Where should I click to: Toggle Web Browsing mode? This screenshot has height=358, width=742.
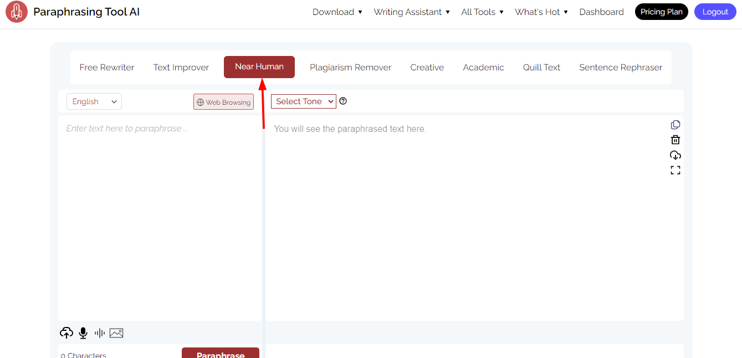(x=223, y=102)
